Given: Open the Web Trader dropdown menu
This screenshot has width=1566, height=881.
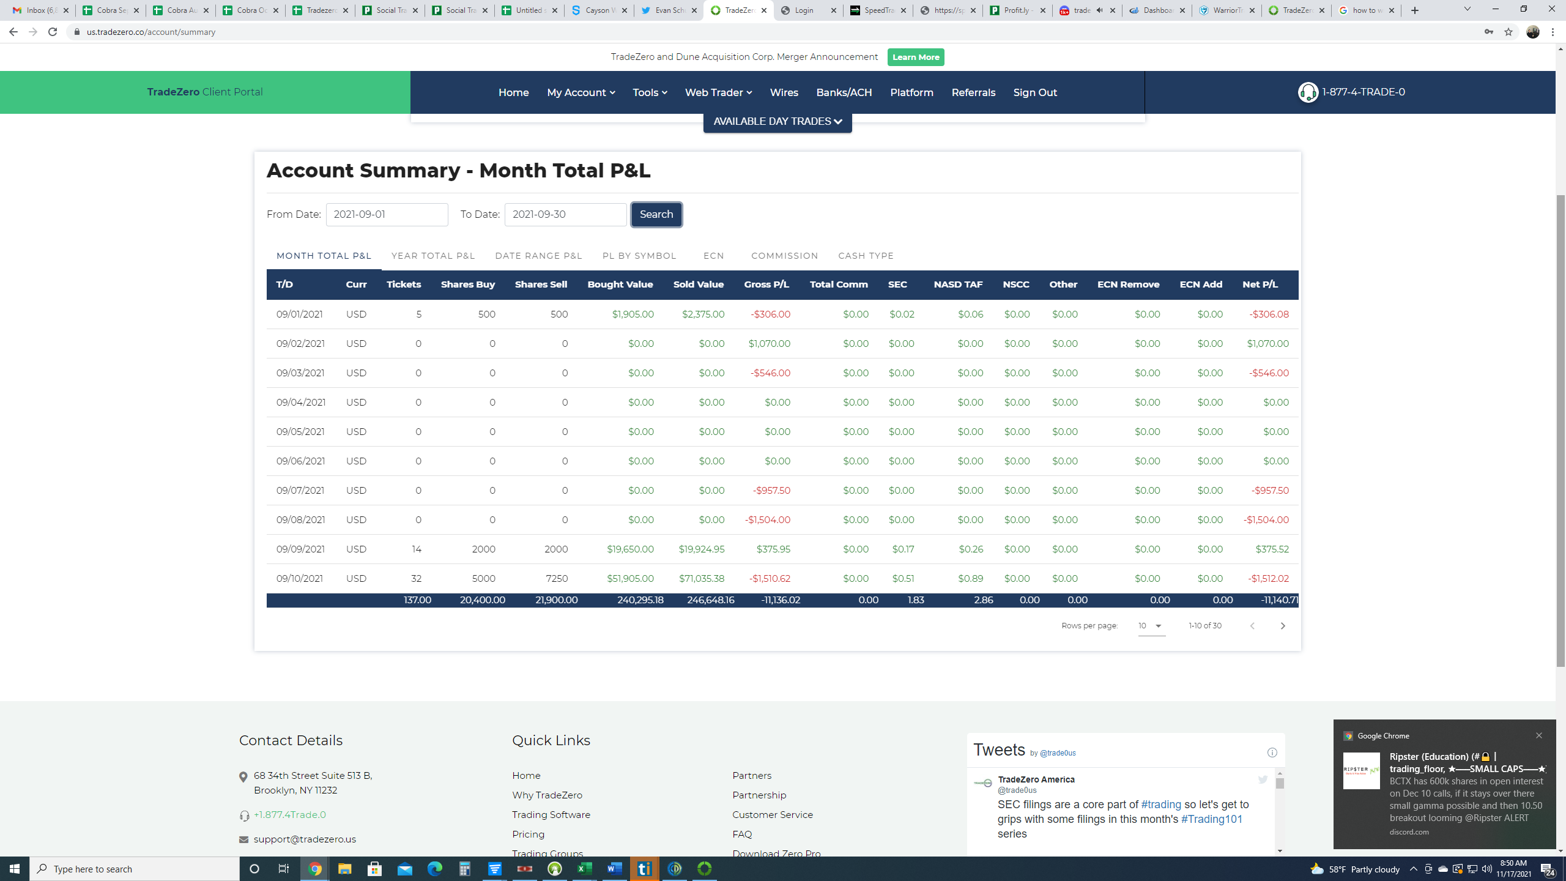Looking at the screenshot, I should pos(718,92).
